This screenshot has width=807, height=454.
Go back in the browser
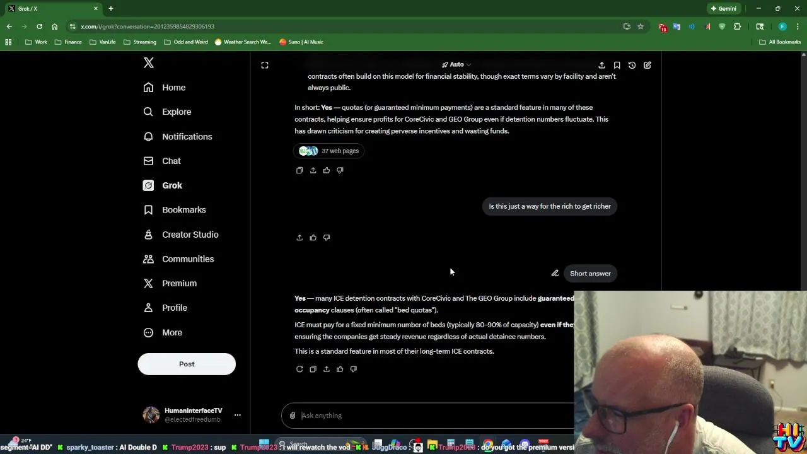[x=9, y=26]
